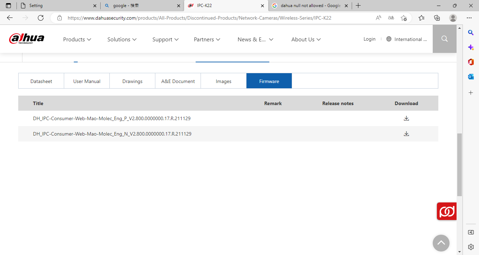Screen dimensions: 479x255
Task: Add a new sidebar app with plus icon
Action: coord(471,92)
